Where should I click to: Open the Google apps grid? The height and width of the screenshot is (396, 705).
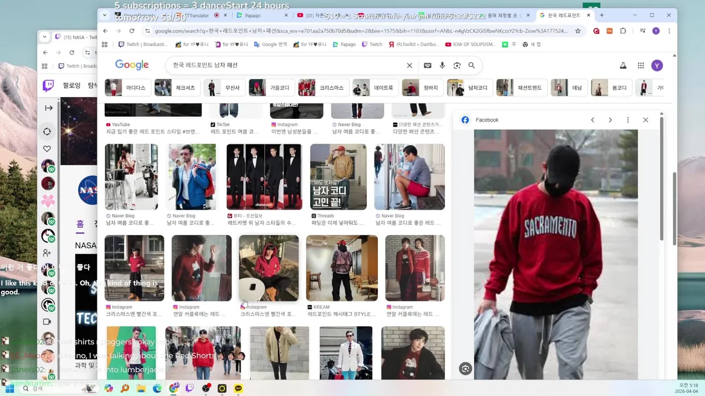(641, 65)
